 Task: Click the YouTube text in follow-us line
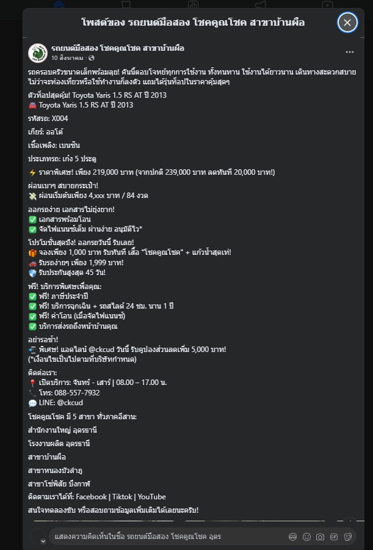pyautogui.click(x=151, y=497)
